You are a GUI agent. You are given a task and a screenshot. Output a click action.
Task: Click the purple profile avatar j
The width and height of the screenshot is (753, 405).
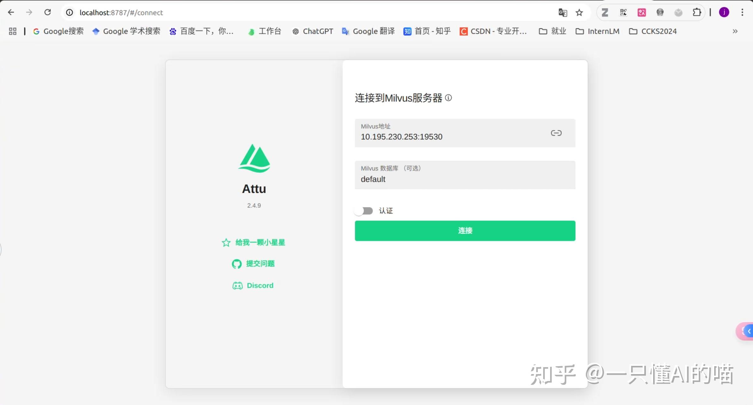[724, 12]
